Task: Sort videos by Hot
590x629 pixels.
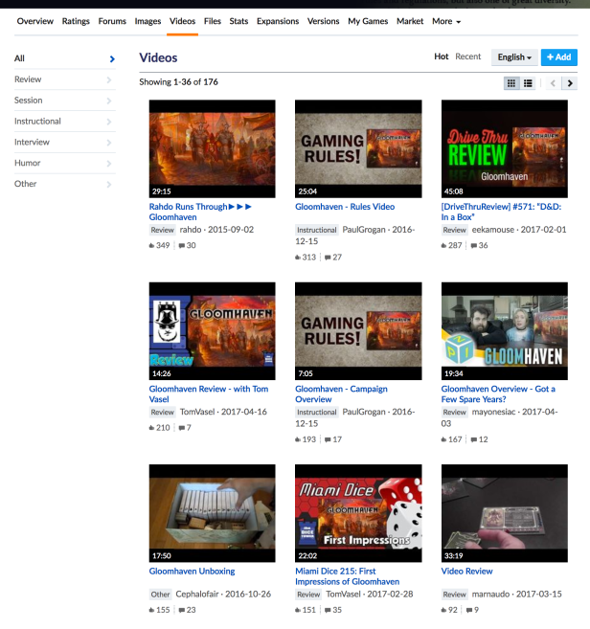Action: pyautogui.click(x=442, y=56)
